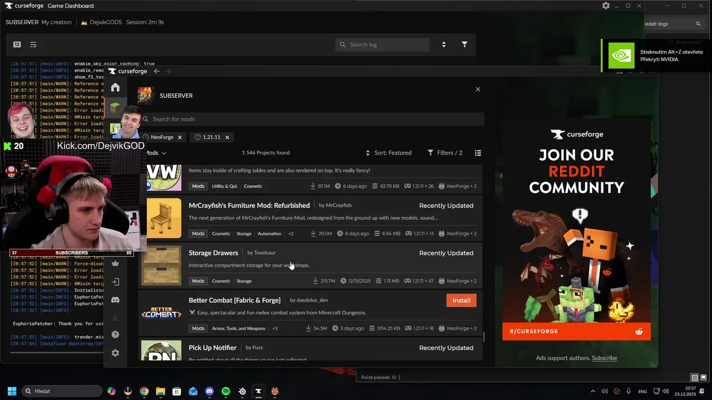This screenshot has height=400, width=712.
Task: Switch the mod list view layout icon
Action: pyautogui.click(x=478, y=153)
